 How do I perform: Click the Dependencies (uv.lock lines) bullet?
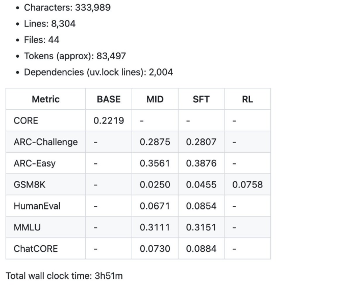tap(98, 72)
